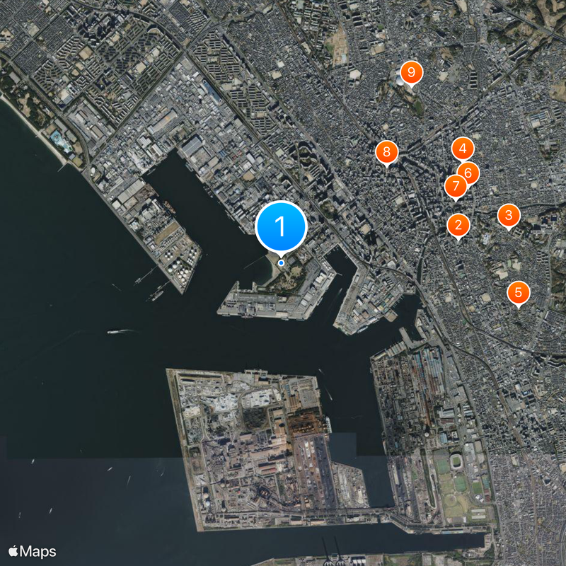566x566 pixels.
Task: Click orange map pin number 2
Action: click(x=458, y=225)
